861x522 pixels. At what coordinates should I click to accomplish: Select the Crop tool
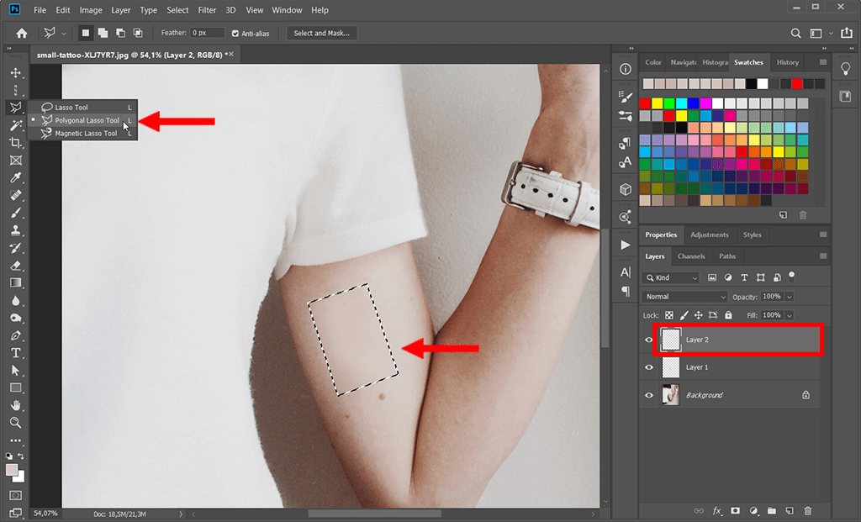click(x=15, y=143)
